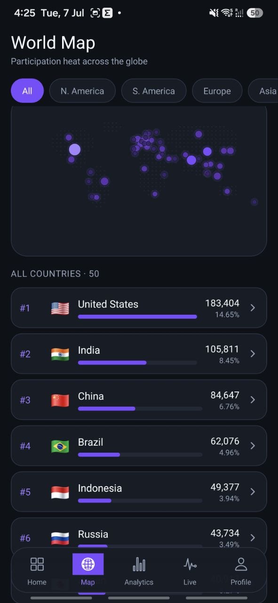Filter by N. America chip

pos(82,91)
